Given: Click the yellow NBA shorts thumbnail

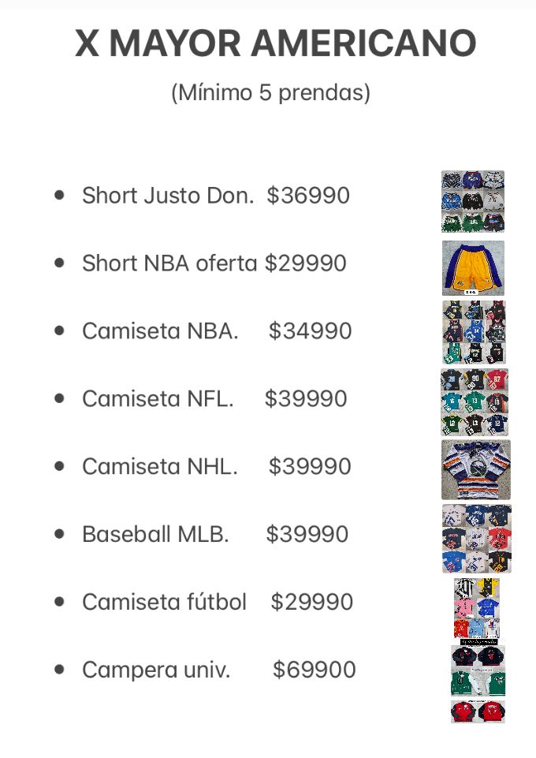Looking at the screenshot, I should [473, 268].
